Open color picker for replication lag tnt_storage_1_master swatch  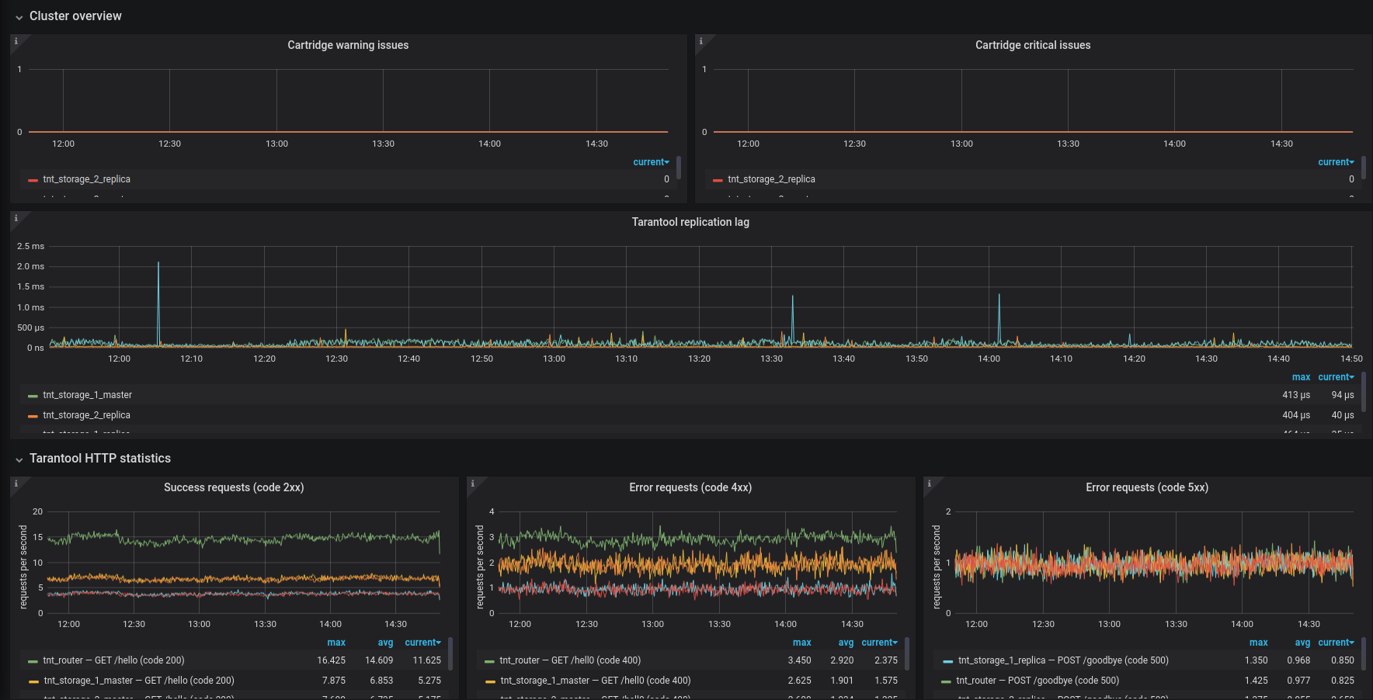tap(33, 396)
